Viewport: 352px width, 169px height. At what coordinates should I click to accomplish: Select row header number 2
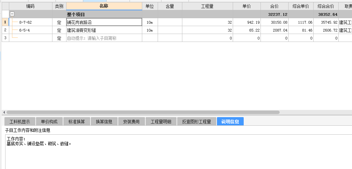pyautogui.click(x=5, y=30)
